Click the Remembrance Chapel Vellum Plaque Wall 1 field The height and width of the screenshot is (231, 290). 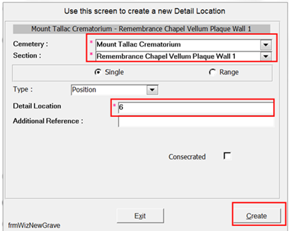click(178, 57)
